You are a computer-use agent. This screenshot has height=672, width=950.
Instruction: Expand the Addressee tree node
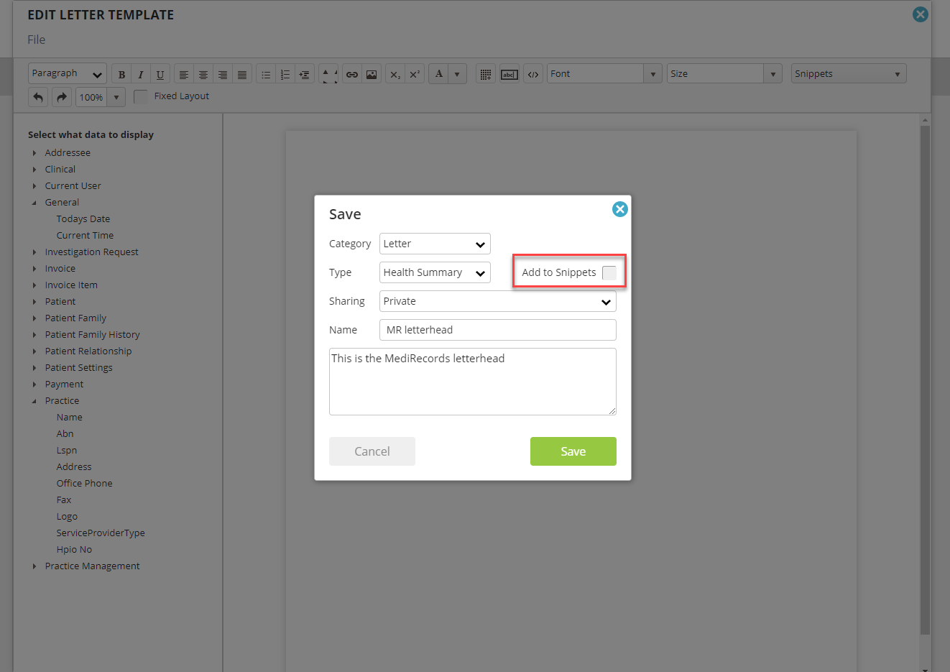[34, 153]
